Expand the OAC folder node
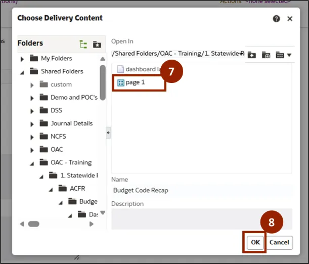Viewport: 309px width, 264px height. pyautogui.click(x=32, y=150)
